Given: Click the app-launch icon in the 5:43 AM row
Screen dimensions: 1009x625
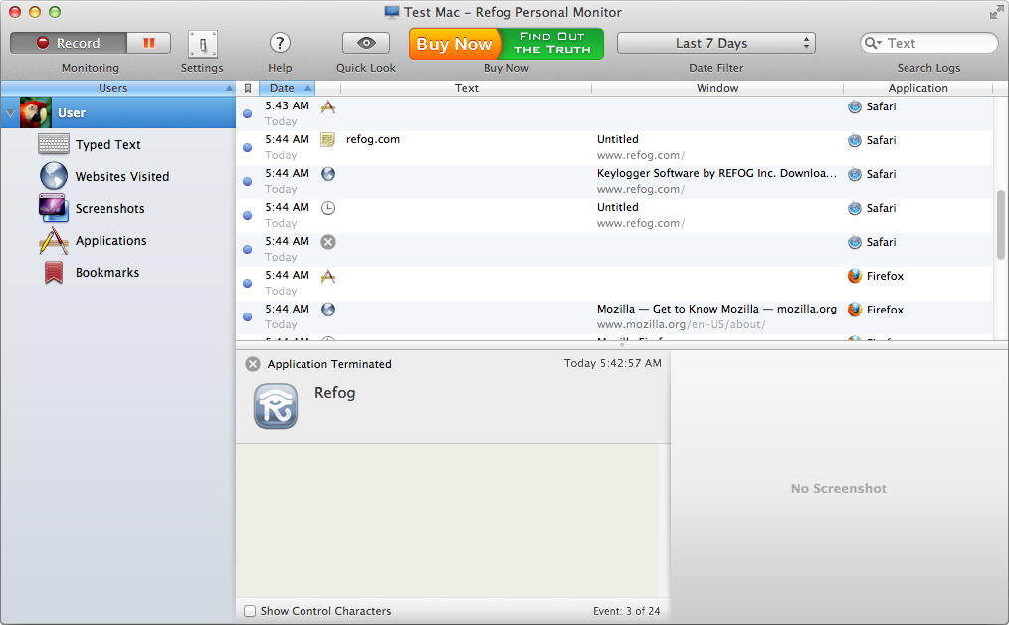Looking at the screenshot, I should point(328,106).
